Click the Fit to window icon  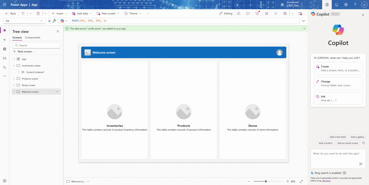(x=301, y=181)
